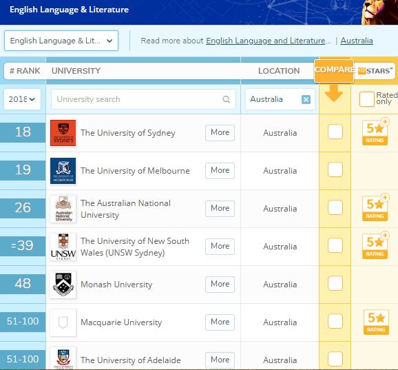The height and width of the screenshot is (370, 398).
Task: Open the Australia link in header
Action: 357,41
